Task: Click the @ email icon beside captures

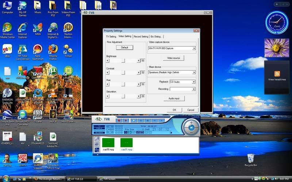Action: 97,144
